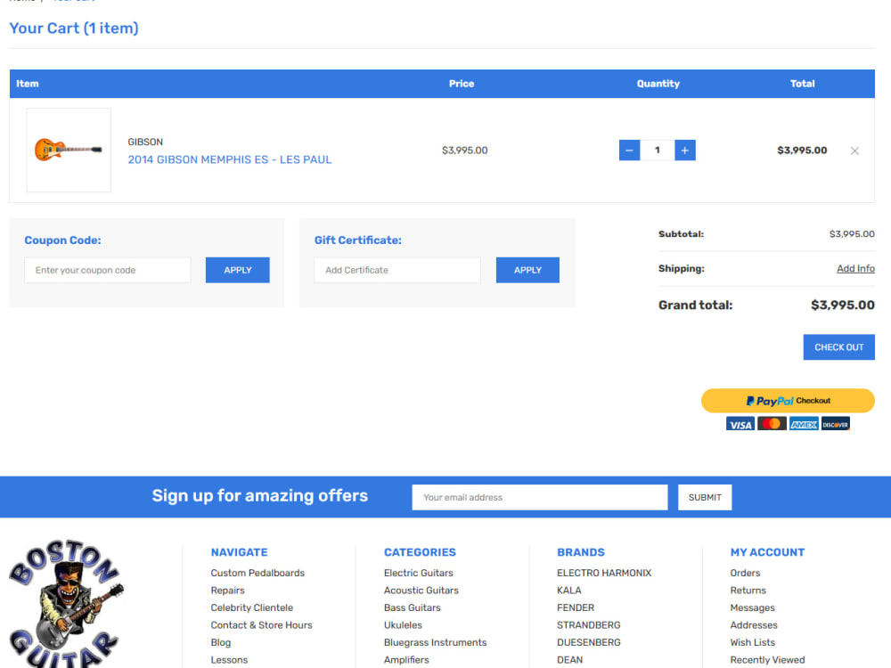Browse the Electric Guitars category

click(x=418, y=573)
